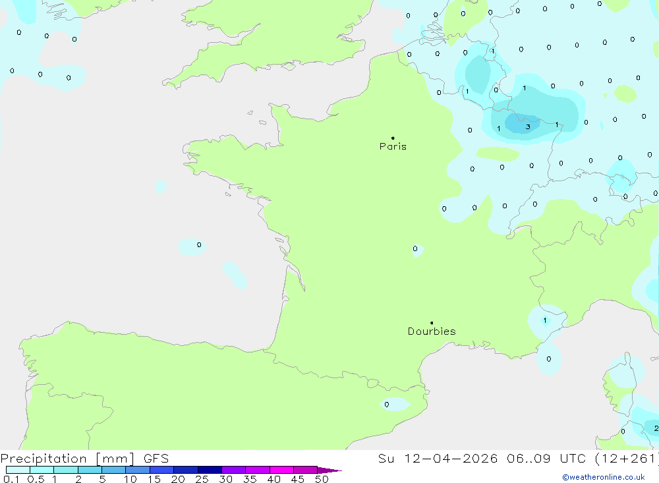659x483 pixels.
Task: Click the legend value label 10
Action: point(130,479)
